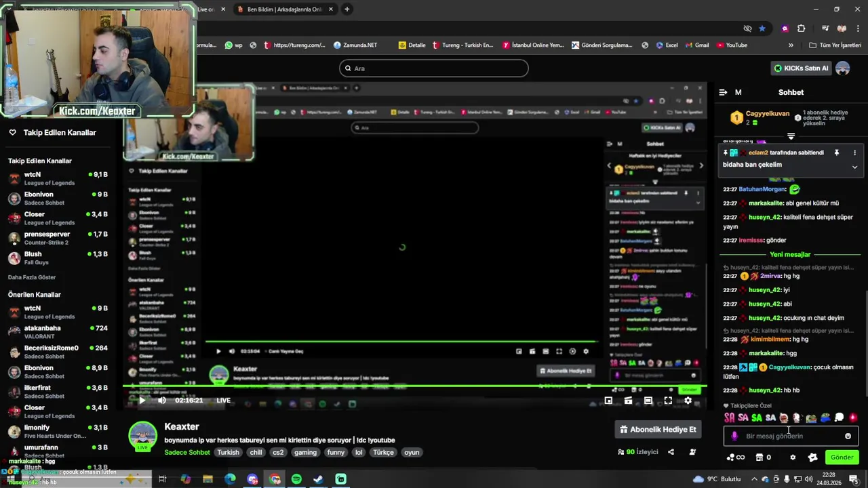Open prensesperver channel in sidebar
The image size is (868, 488).
(x=58, y=238)
